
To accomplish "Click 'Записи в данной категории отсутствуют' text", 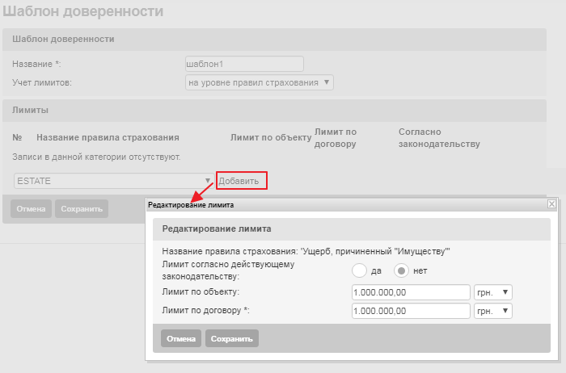I will pos(96,157).
